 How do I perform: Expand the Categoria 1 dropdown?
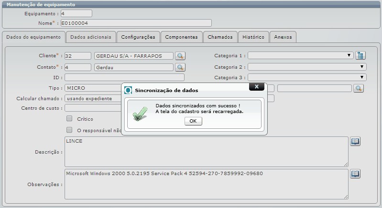click(300, 55)
